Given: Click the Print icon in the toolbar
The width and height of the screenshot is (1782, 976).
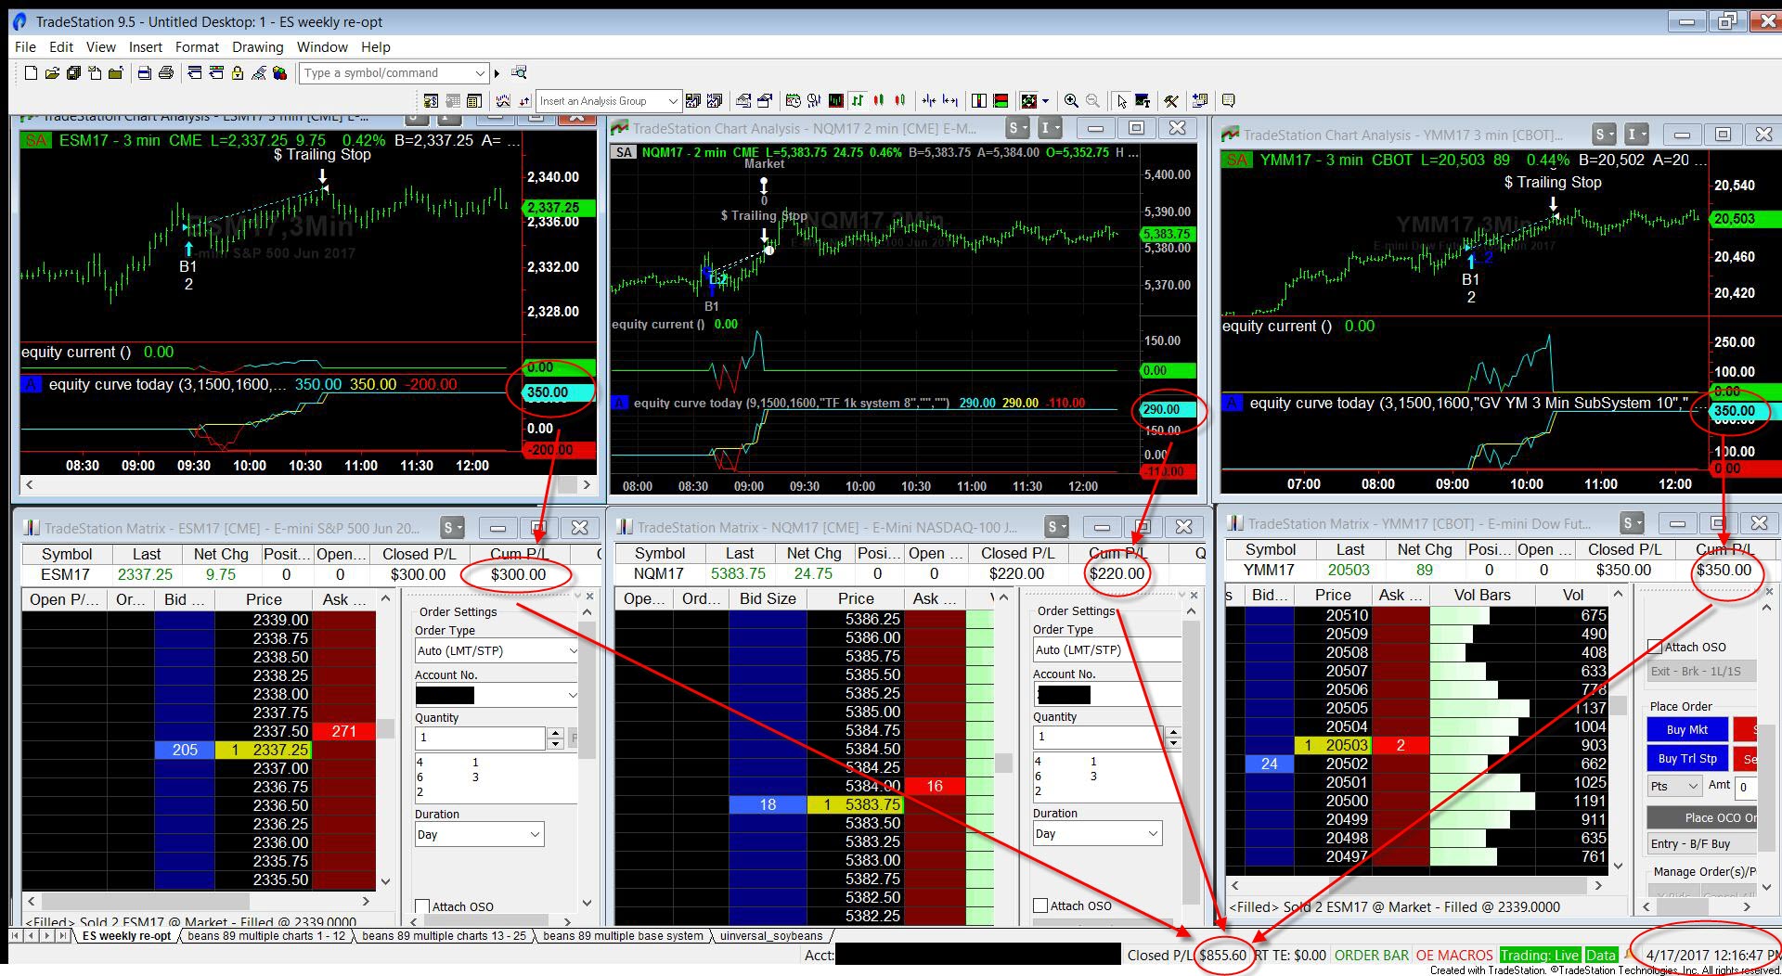Looking at the screenshot, I should [166, 73].
